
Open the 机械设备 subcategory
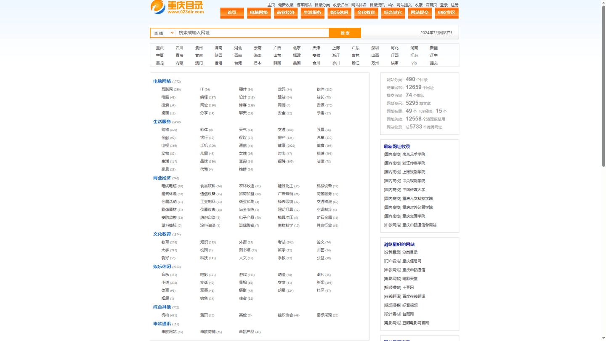[324, 186]
